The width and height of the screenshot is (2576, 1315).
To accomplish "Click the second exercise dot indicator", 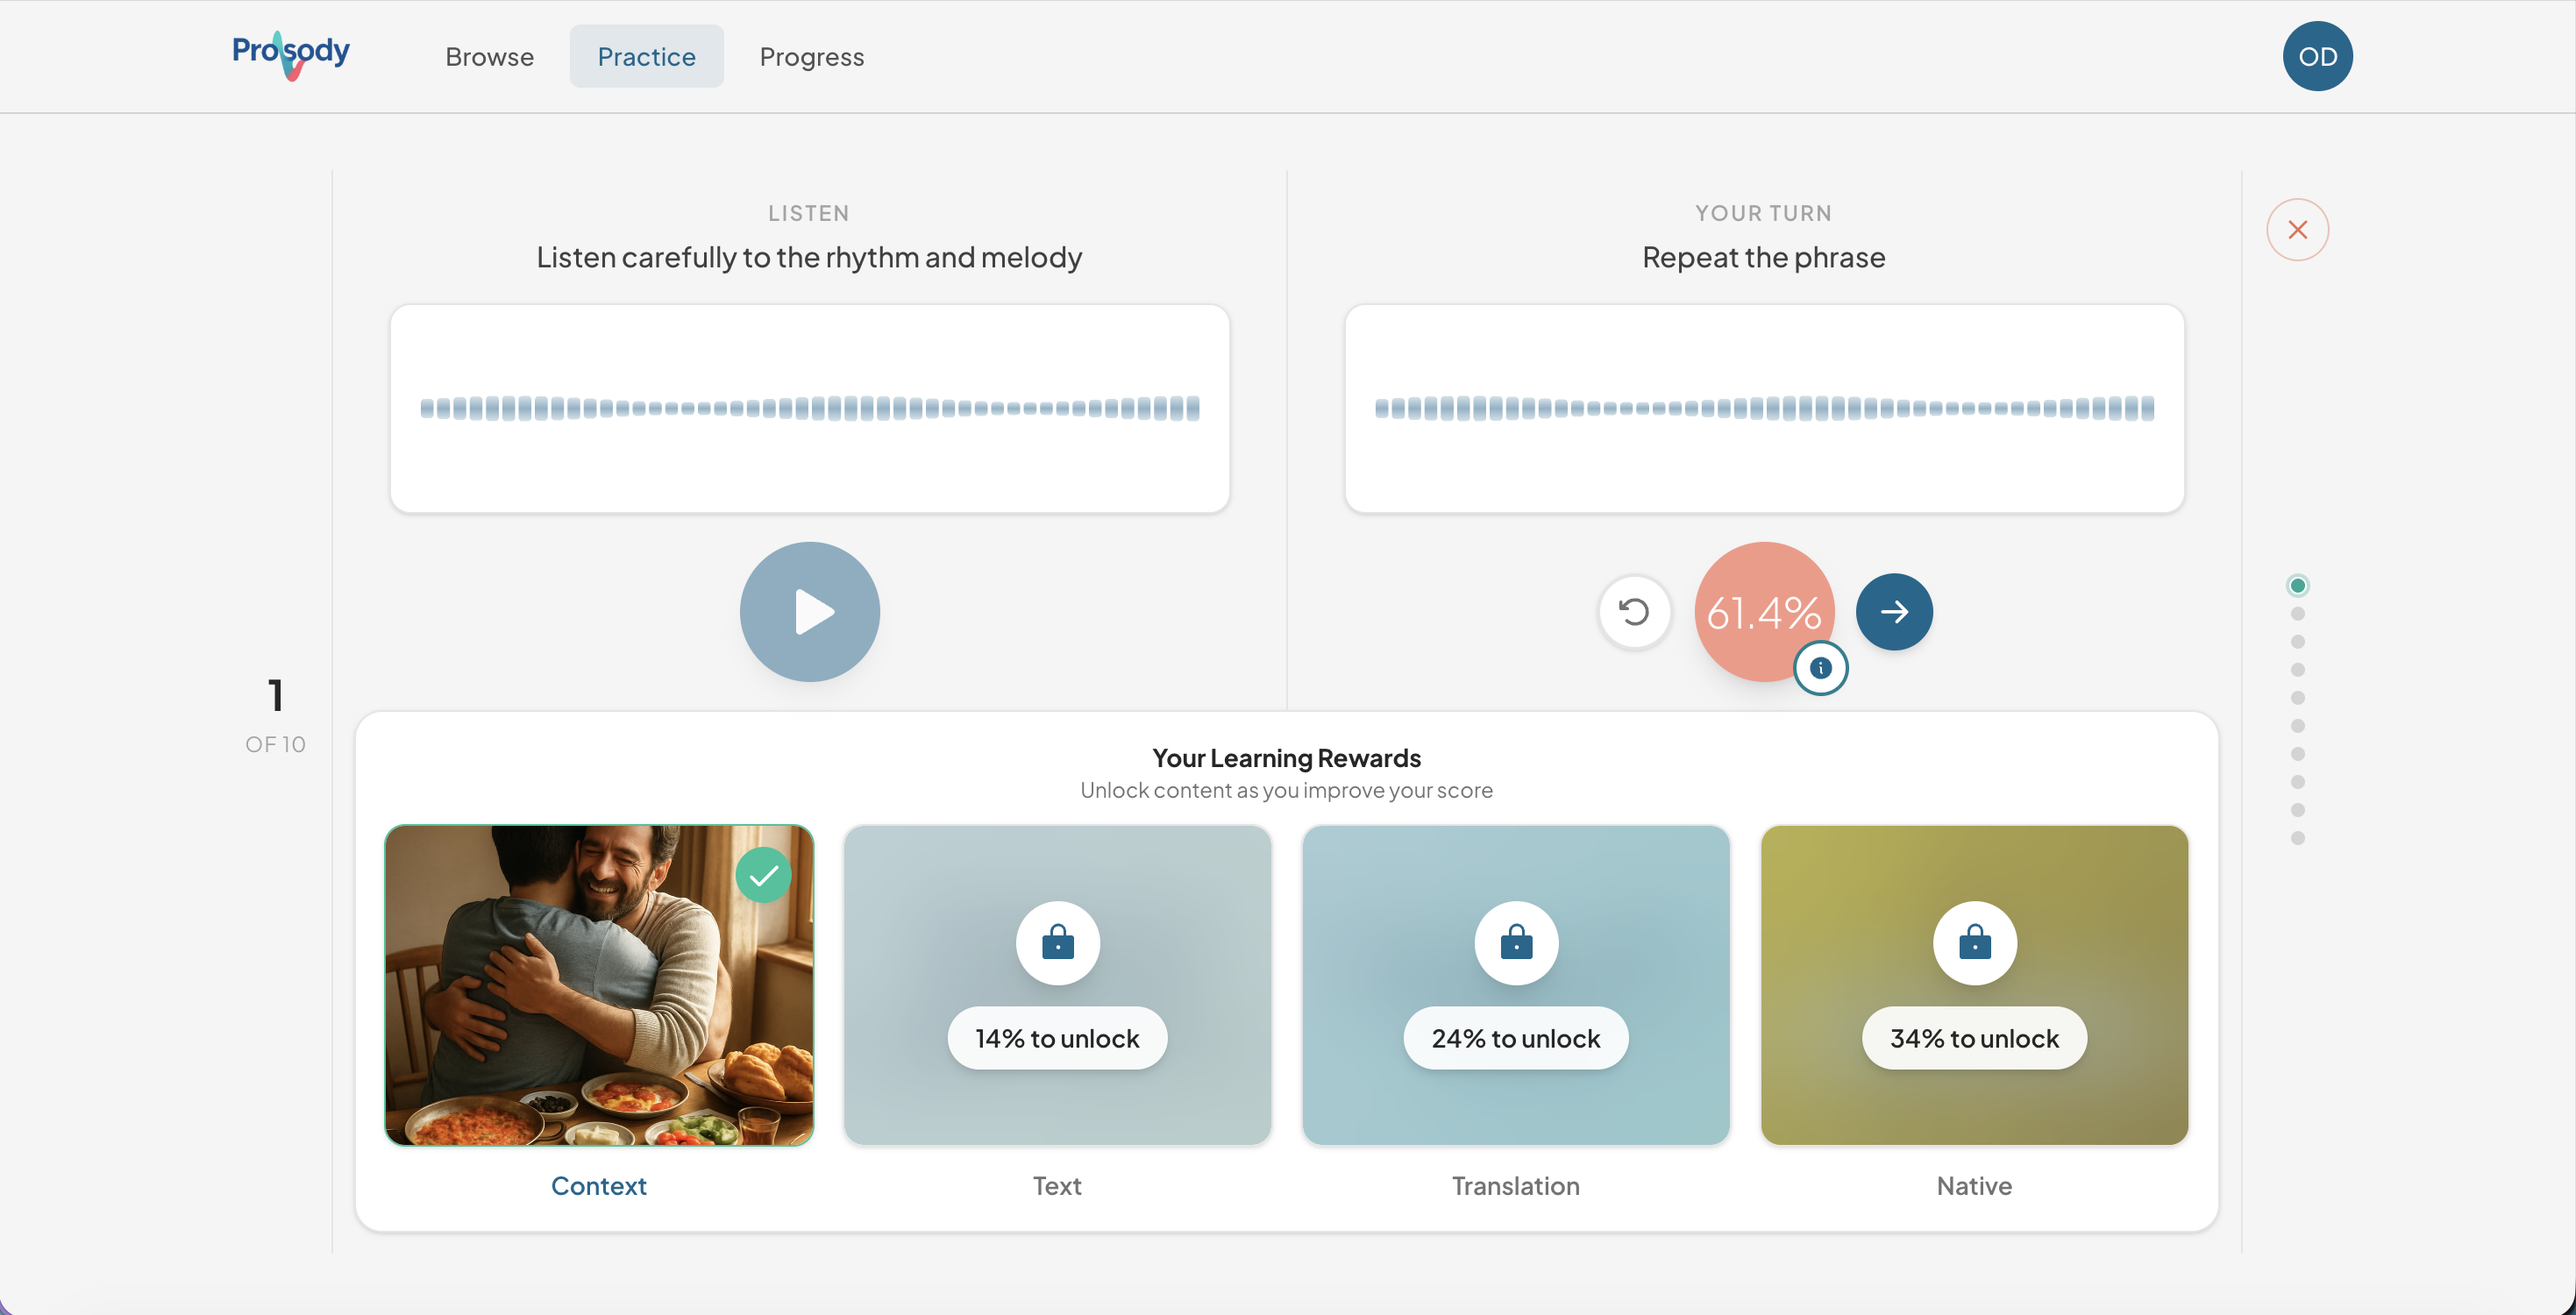I will [x=2297, y=614].
